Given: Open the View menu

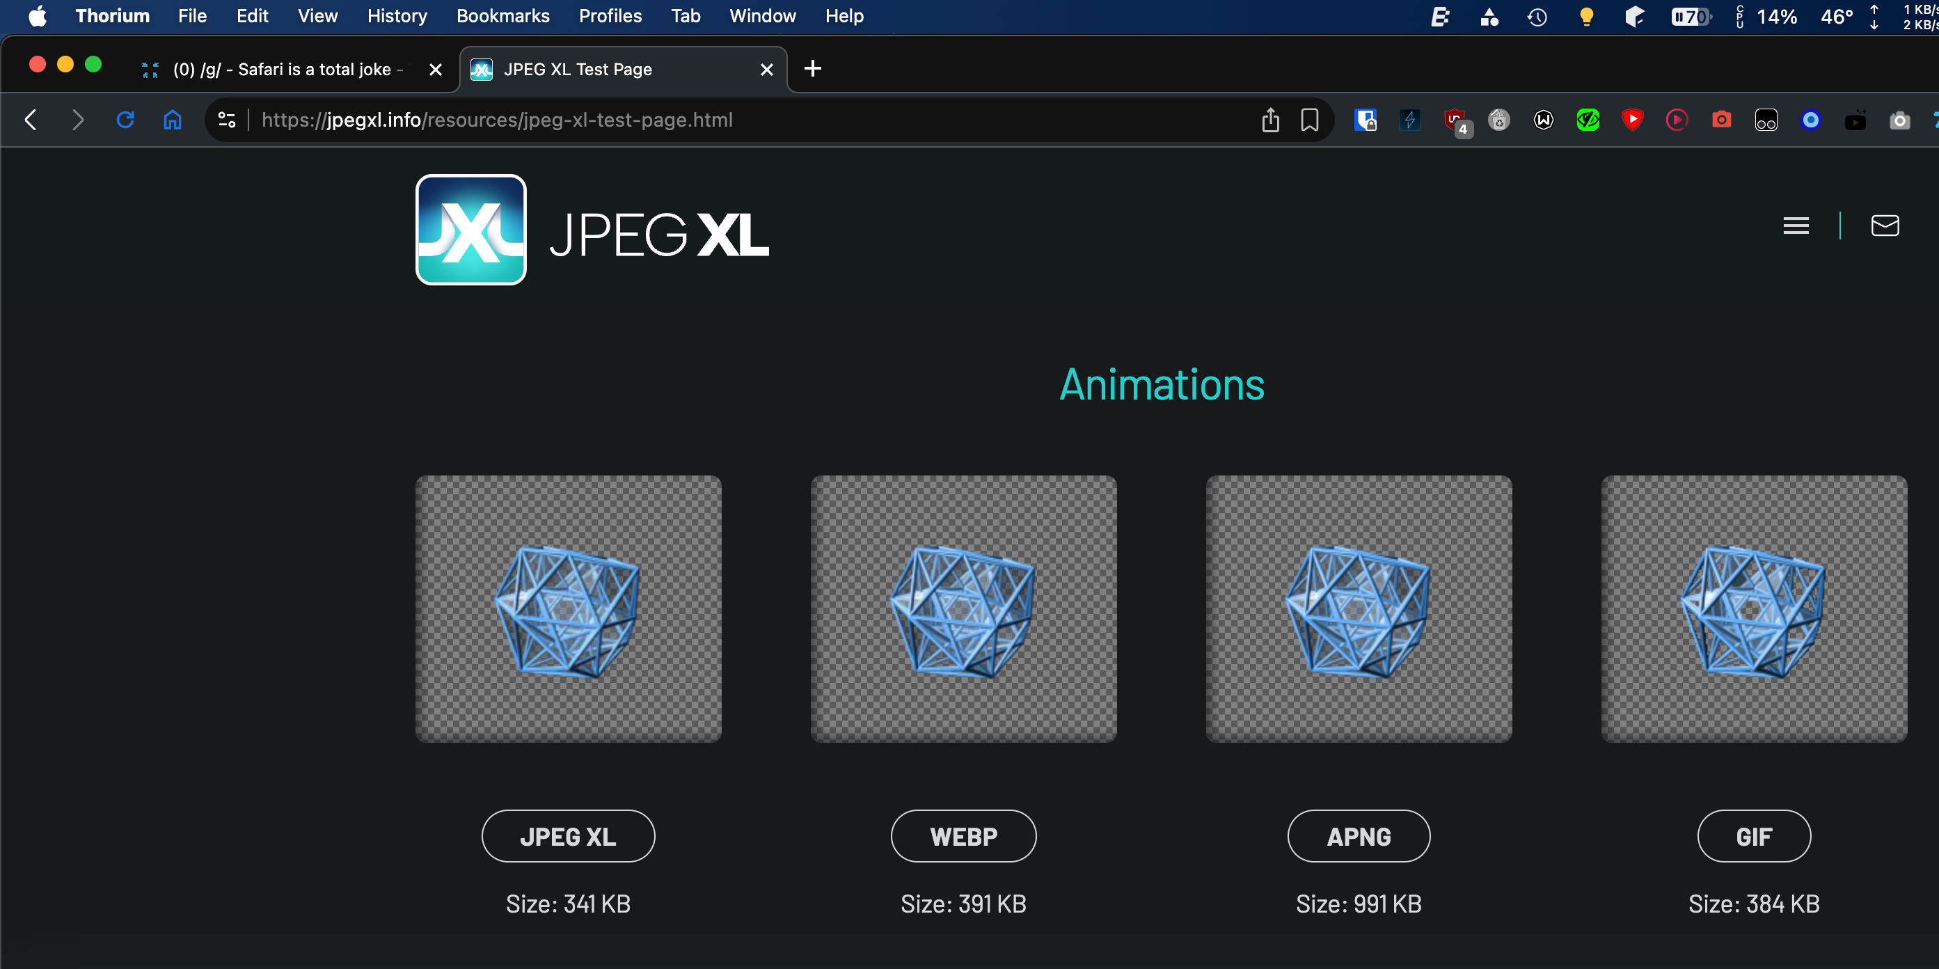Looking at the screenshot, I should click(x=317, y=16).
